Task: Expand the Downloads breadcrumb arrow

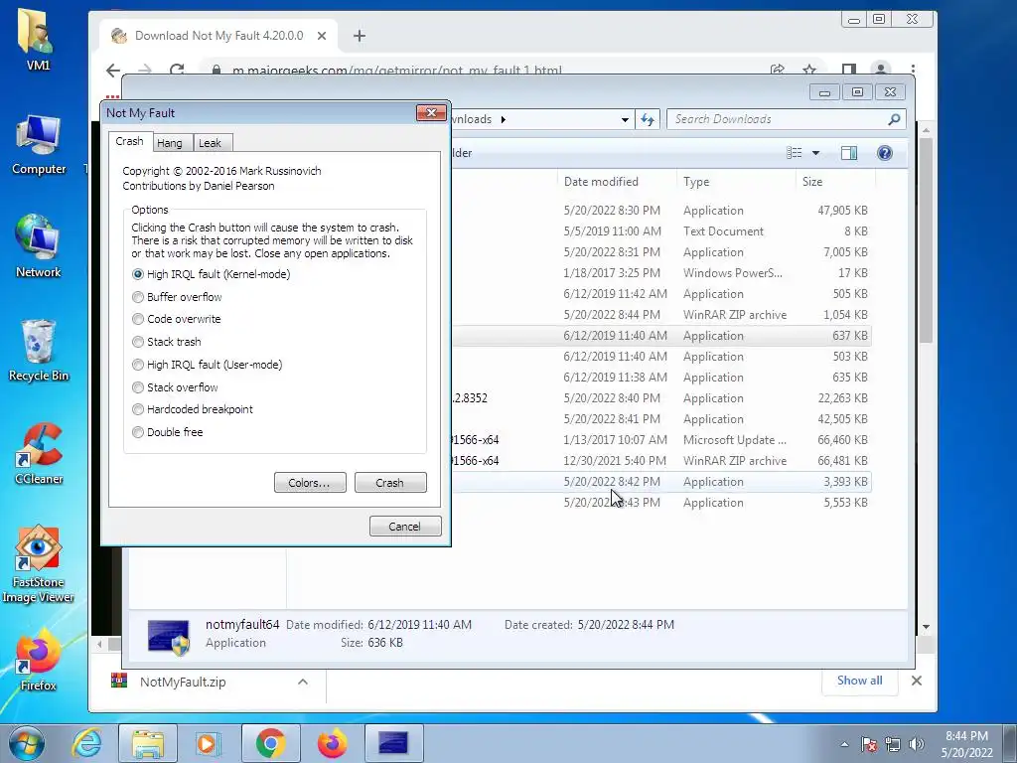Action: point(504,119)
